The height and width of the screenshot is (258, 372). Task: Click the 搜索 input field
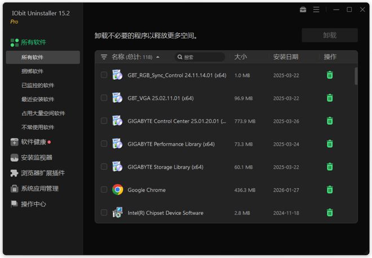(200, 57)
